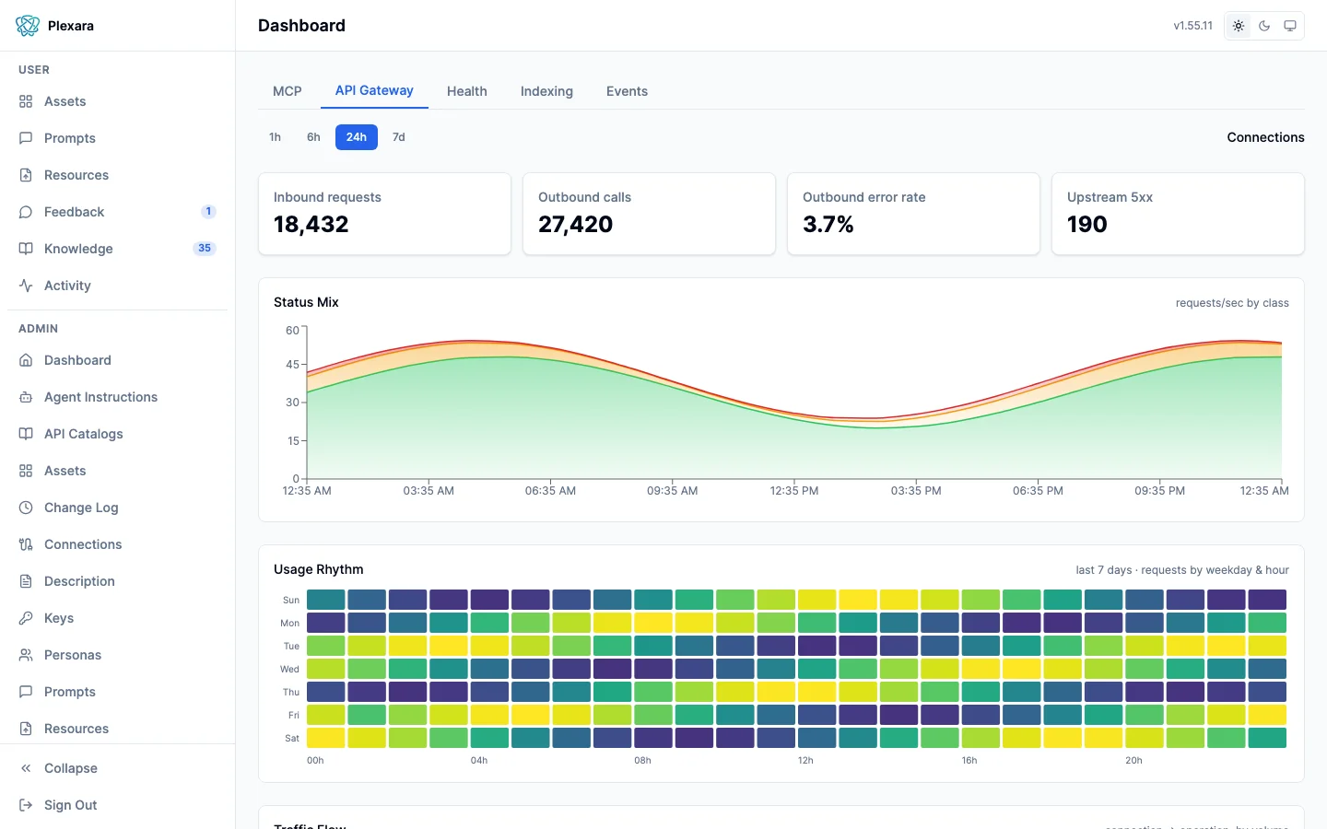Click the Connections link above the stats
Screen dimensions: 1327x829
[1265, 137]
